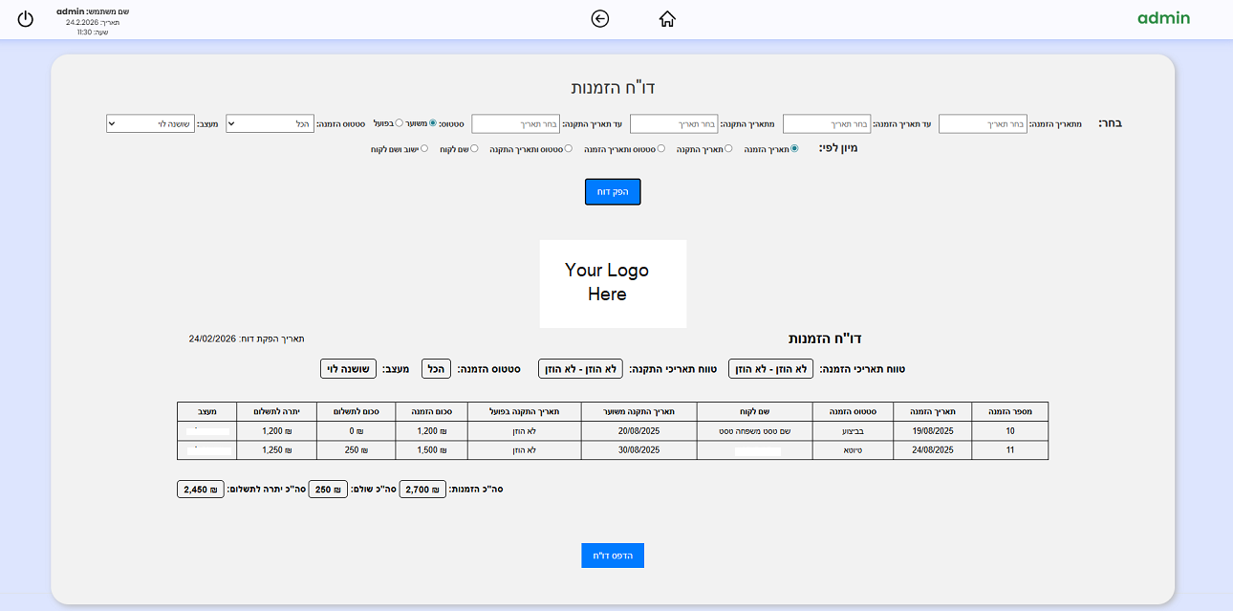
Task: Click the 'עד תאריך התקנה' date input
Action: (x=515, y=123)
